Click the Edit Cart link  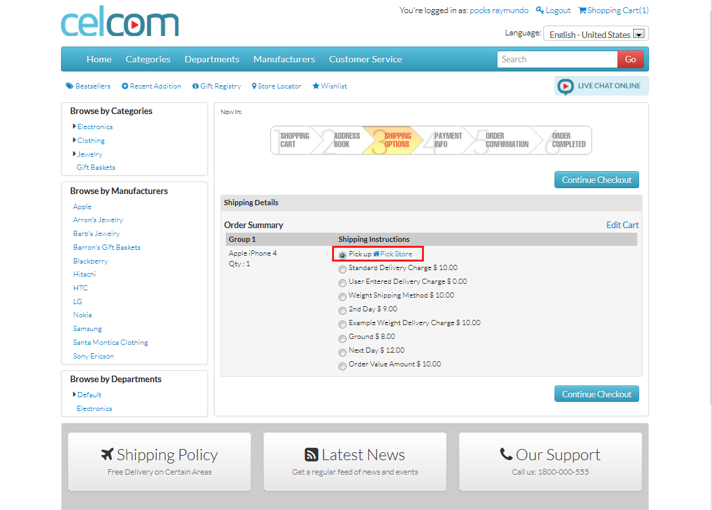622,225
